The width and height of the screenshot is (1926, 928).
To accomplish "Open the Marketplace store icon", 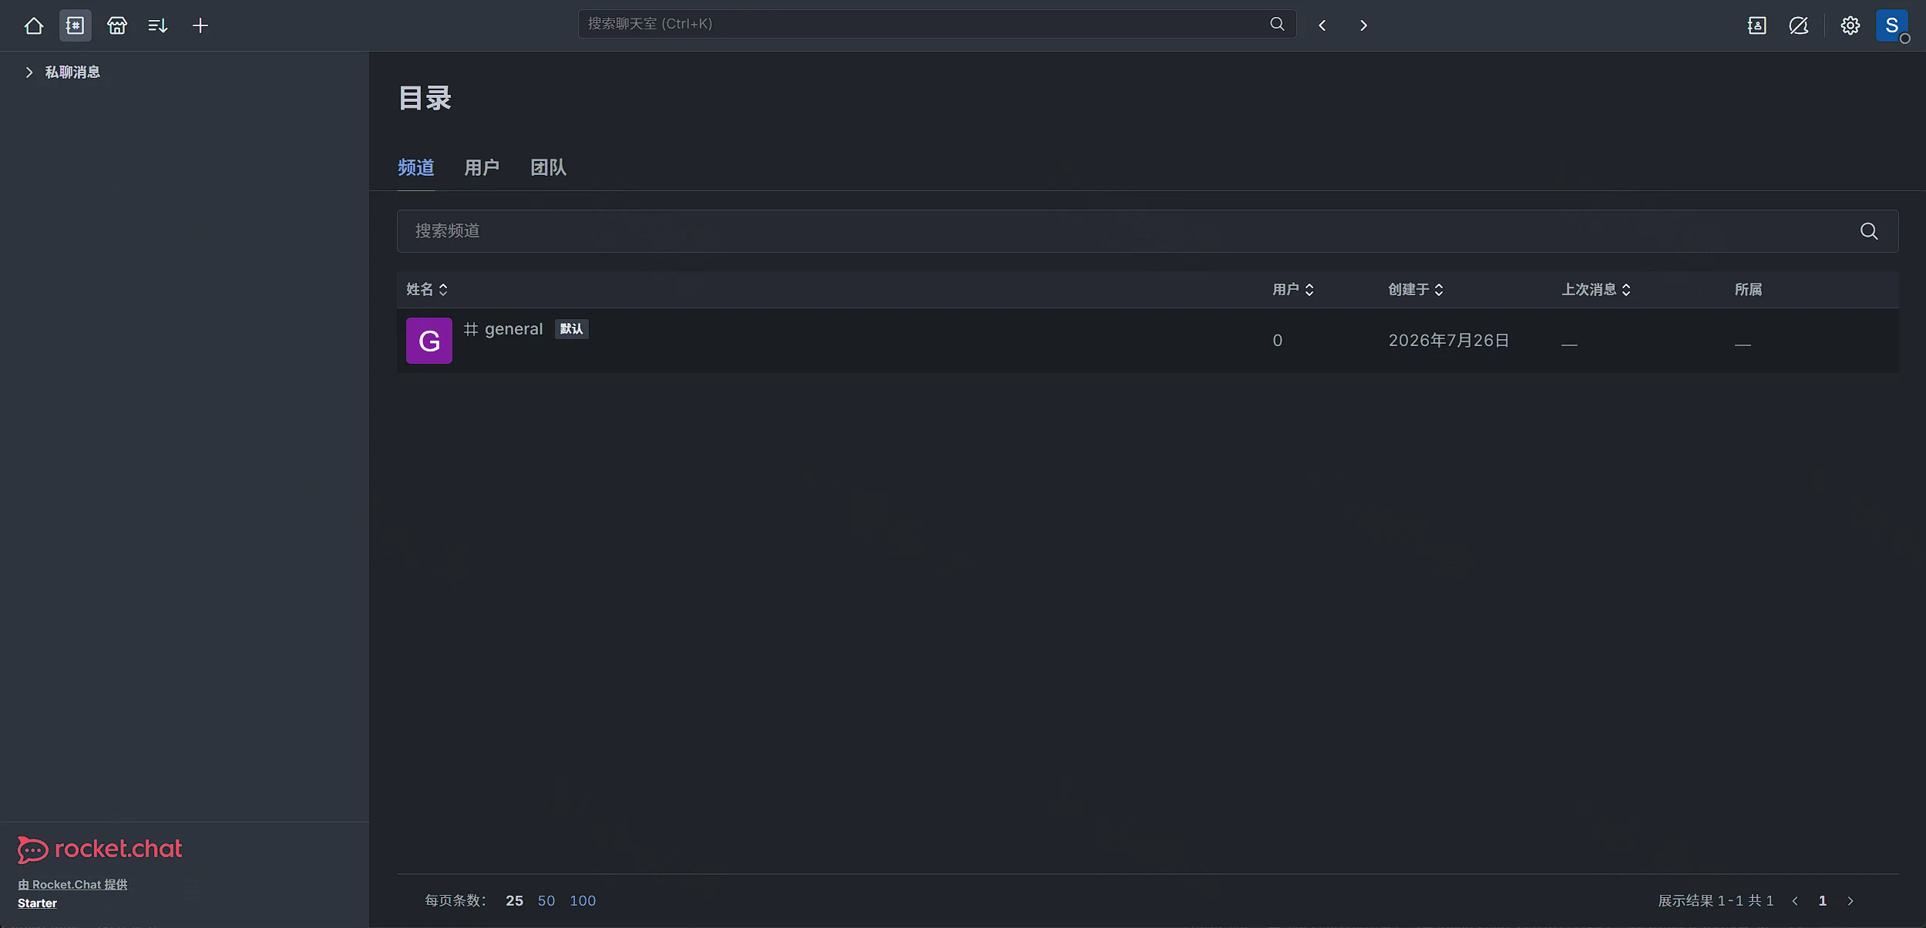I will pyautogui.click(x=117, y=25).
